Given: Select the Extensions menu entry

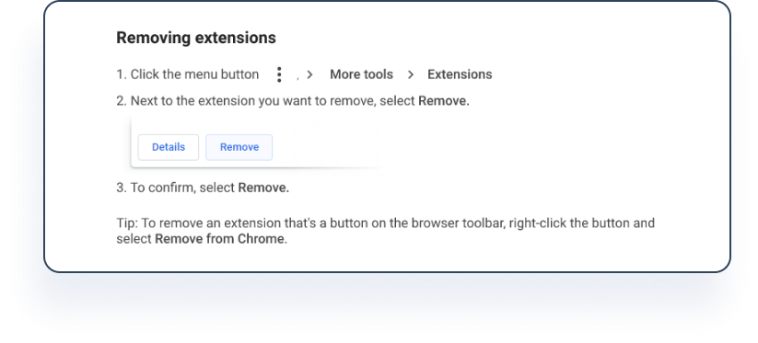Looking at the screenshot, I should (x=460, y=74).
